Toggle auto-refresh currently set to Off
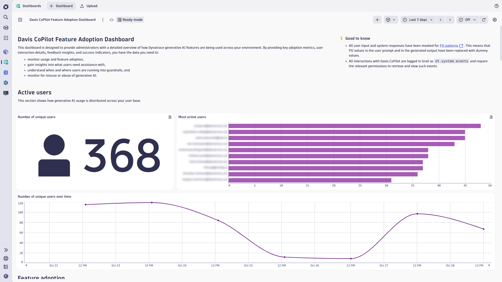Viewport: 502px width, 282px height. pos(467,20)
